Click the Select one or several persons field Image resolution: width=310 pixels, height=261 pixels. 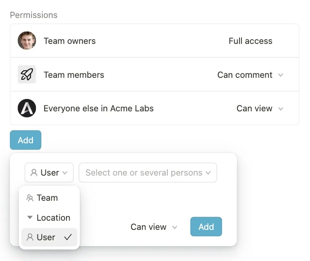point(148,173)
